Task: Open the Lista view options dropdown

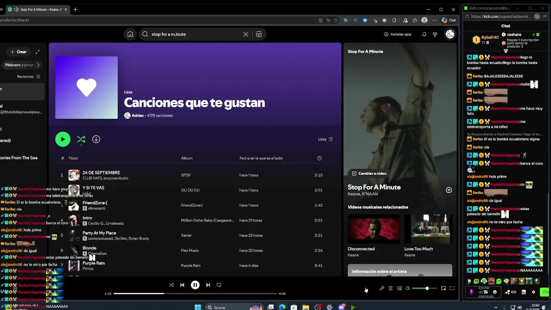Action: [325, 139]
